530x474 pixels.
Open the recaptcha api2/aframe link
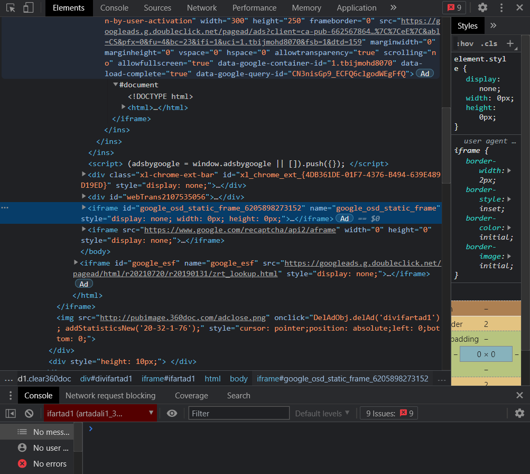tap(240, 230)
